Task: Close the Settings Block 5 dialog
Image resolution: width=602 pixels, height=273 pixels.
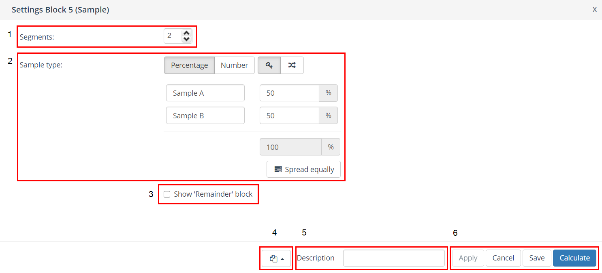Action: point(594,10)
